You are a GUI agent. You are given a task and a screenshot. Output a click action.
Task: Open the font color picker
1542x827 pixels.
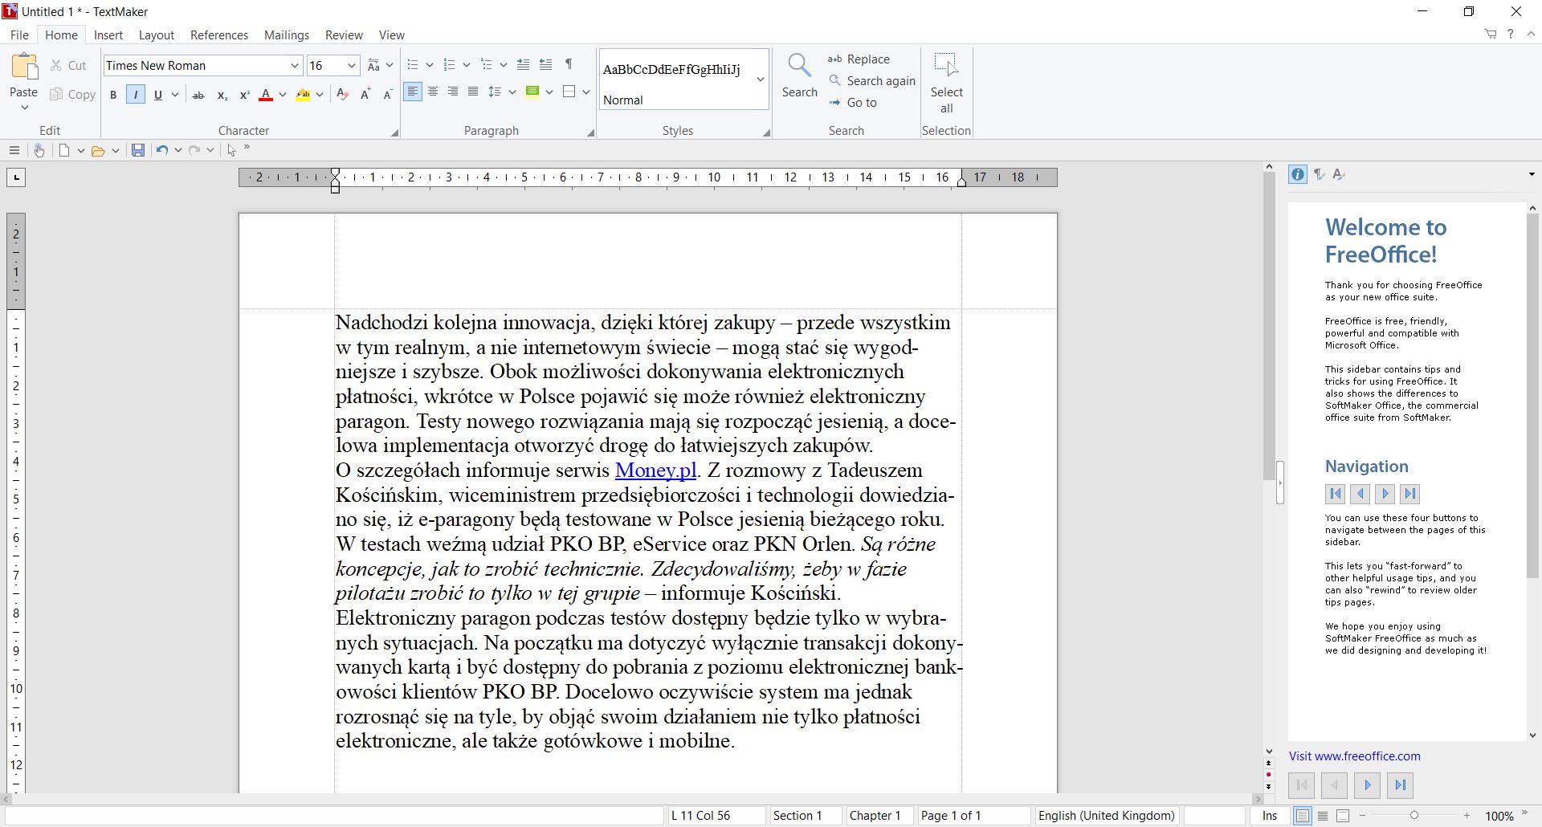[x=282, y=94]
